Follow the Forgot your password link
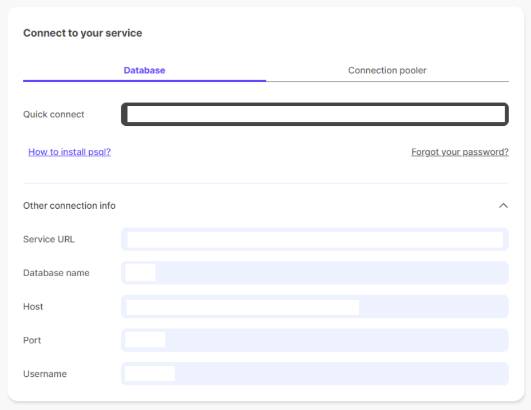This screenshot has width=531, height=410. tap(459, 152)
